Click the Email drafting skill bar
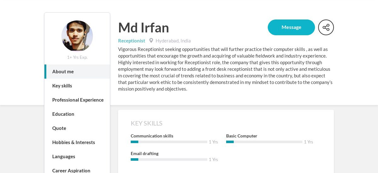 (x=169, y=159)
